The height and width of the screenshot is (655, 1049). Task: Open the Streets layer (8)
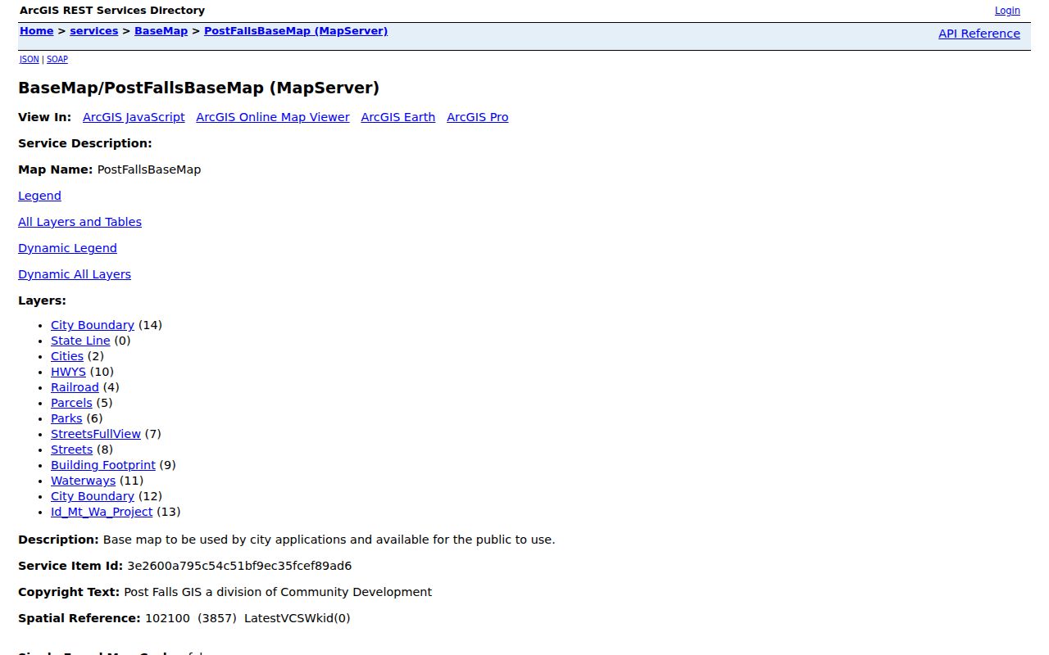(x=71, y=449)
